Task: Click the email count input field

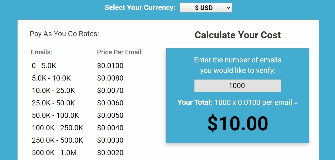Action: pyautogui.click(x=237, y=86)
